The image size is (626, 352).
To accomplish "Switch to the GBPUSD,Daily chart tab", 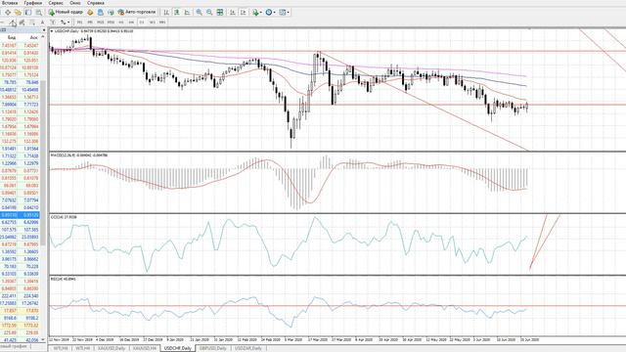I will [213, 348].
